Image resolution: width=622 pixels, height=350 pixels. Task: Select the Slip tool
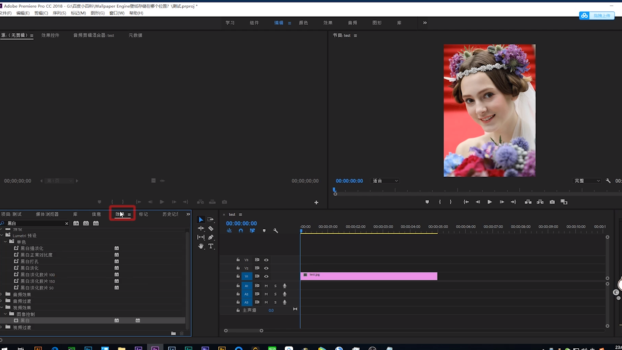(x=201, y=237)
